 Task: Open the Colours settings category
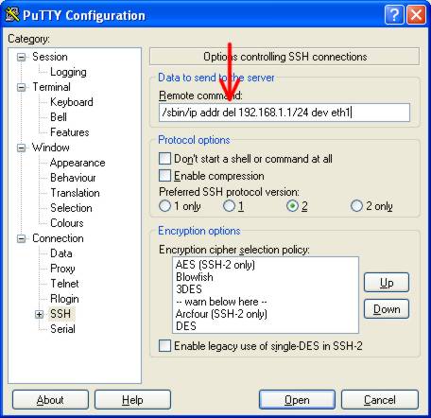pos(67,223)
